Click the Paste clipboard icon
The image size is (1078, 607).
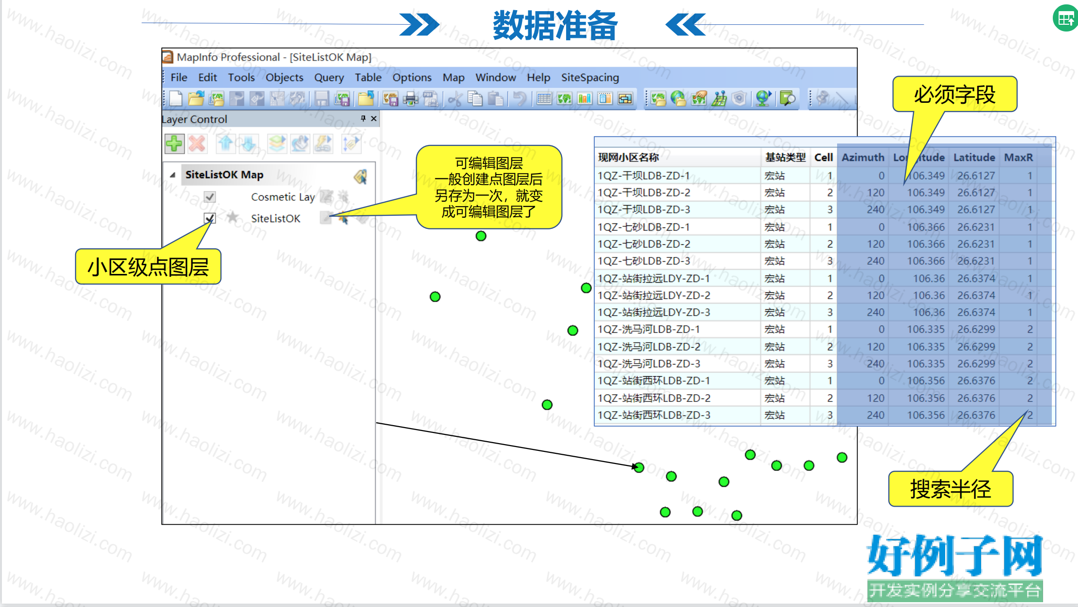tap(495, 99)
